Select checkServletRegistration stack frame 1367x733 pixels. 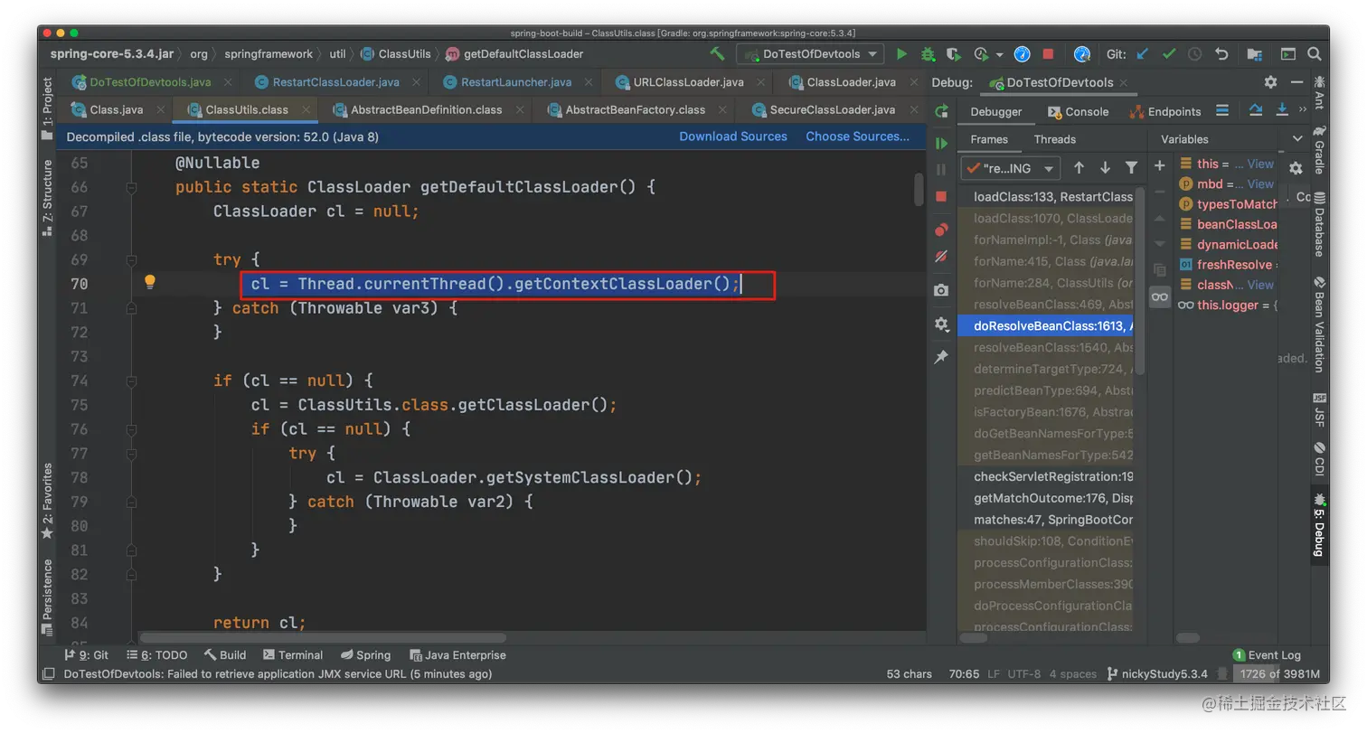pos(1045,476)
